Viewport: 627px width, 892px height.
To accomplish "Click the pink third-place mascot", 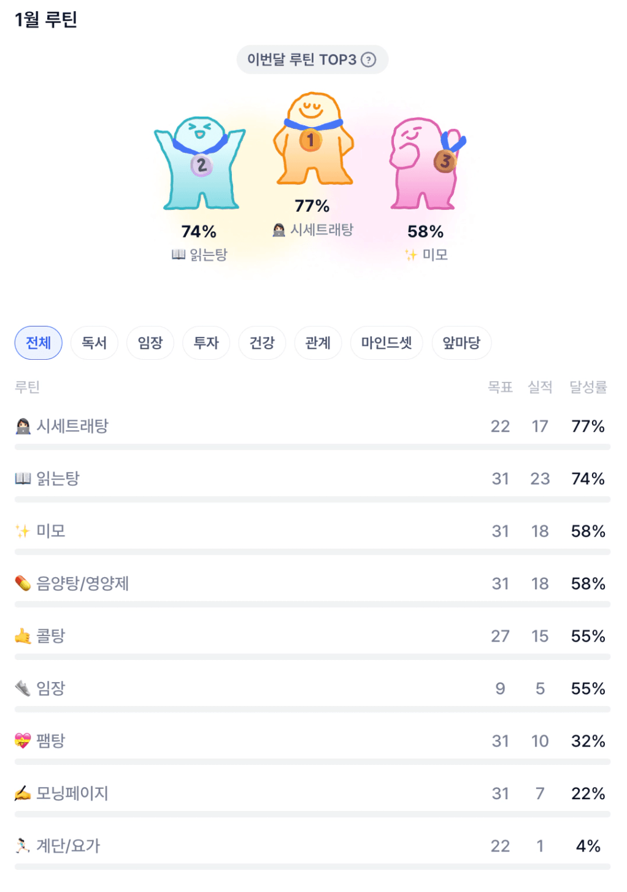I will (426, 163).
